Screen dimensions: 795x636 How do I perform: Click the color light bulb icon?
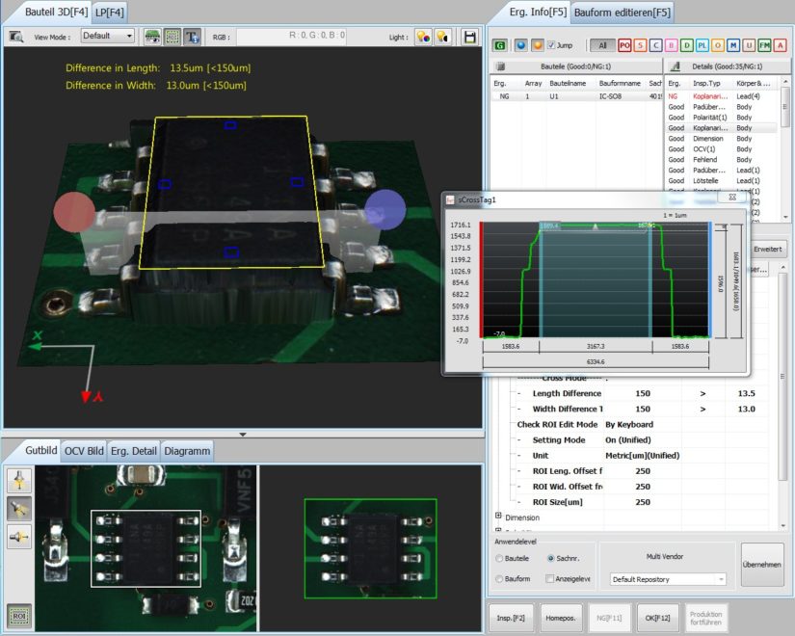(423, 37)
